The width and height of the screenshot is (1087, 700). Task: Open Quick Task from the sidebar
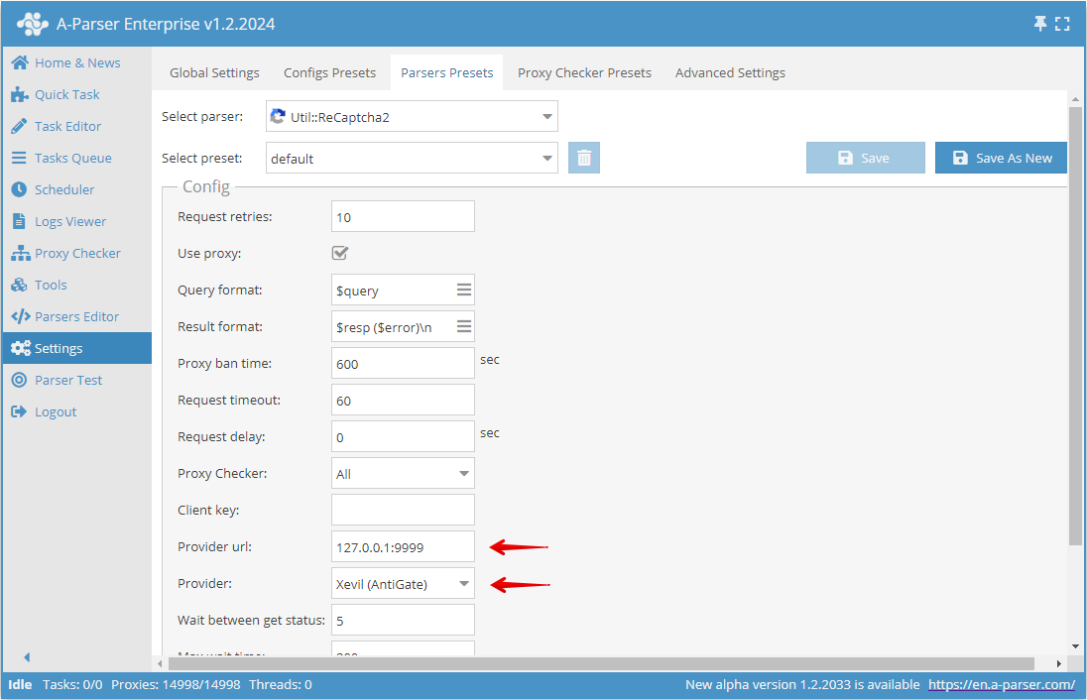[67, 94]
